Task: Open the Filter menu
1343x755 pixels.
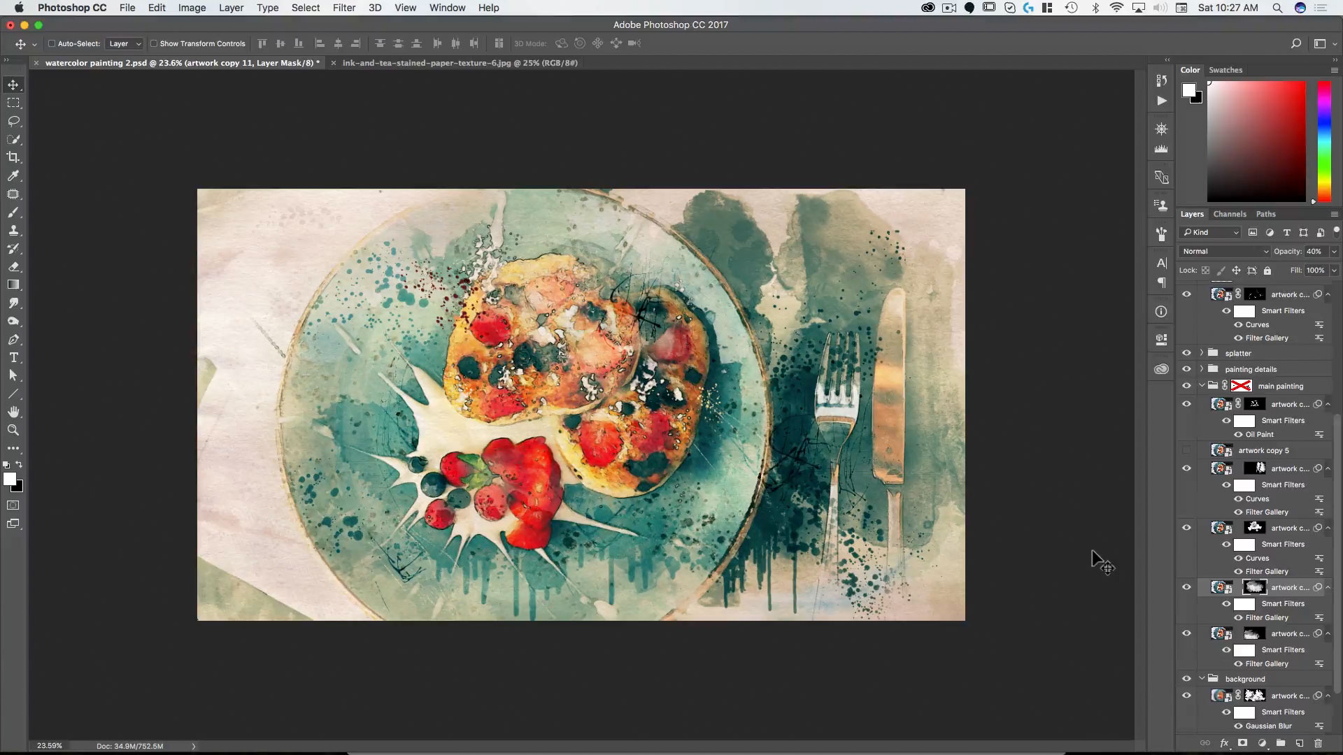Action: pos(344,8)
